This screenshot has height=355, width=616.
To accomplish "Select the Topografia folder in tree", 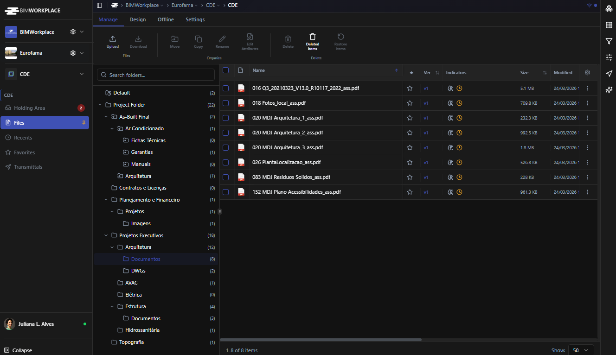I will click(131, 342).
